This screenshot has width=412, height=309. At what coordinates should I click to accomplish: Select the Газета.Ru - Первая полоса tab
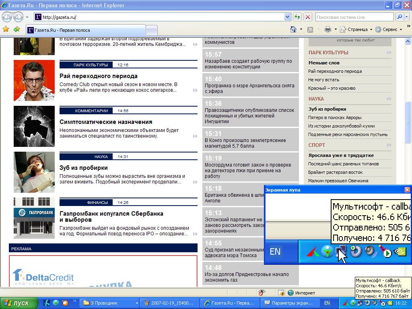84,30
